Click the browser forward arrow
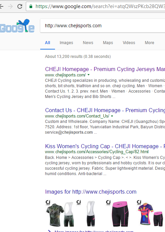This screenshot has width=165, height=232. point(10,6)
